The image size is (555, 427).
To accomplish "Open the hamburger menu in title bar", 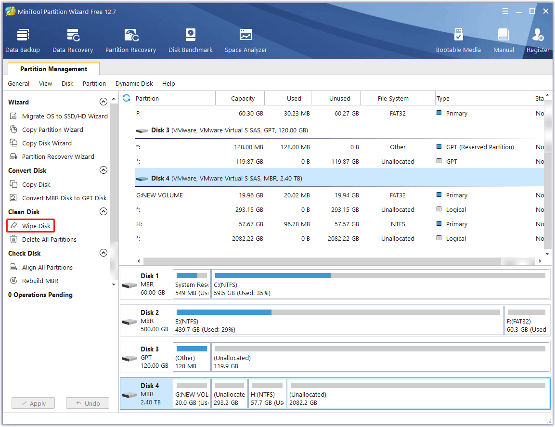I will [x=505, y=12].
